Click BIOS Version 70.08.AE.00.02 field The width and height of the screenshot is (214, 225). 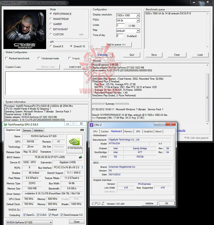click(x=50, y=157)
